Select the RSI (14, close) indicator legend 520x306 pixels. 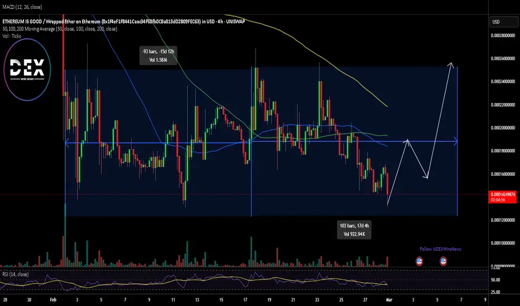coord(15,274)
